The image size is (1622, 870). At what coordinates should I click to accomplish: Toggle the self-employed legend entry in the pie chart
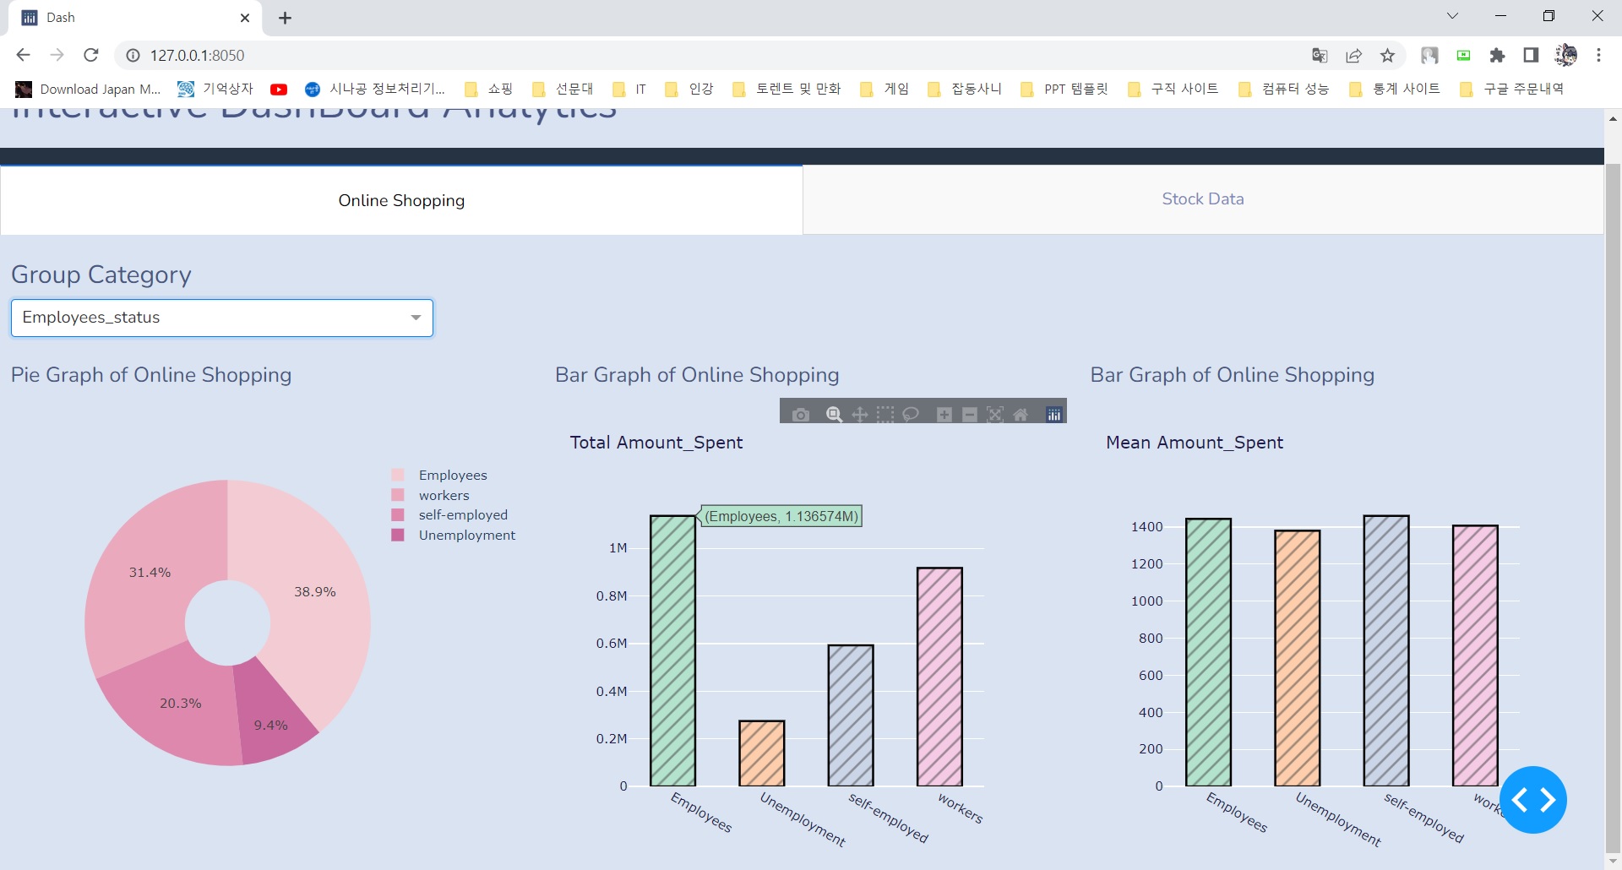[x=449, y=515]
